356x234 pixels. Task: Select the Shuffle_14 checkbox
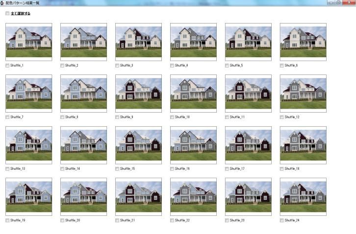(x=62, y=169)
